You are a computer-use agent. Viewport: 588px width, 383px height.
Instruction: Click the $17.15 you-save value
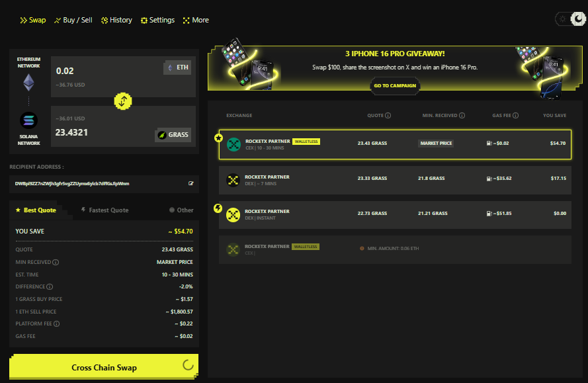click(x=558, y=178)
